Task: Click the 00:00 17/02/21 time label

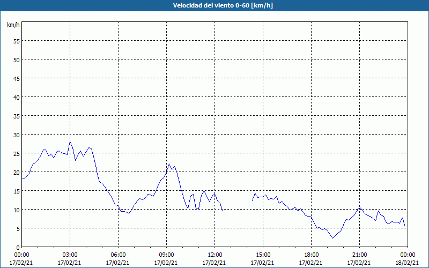Action: 21,259
